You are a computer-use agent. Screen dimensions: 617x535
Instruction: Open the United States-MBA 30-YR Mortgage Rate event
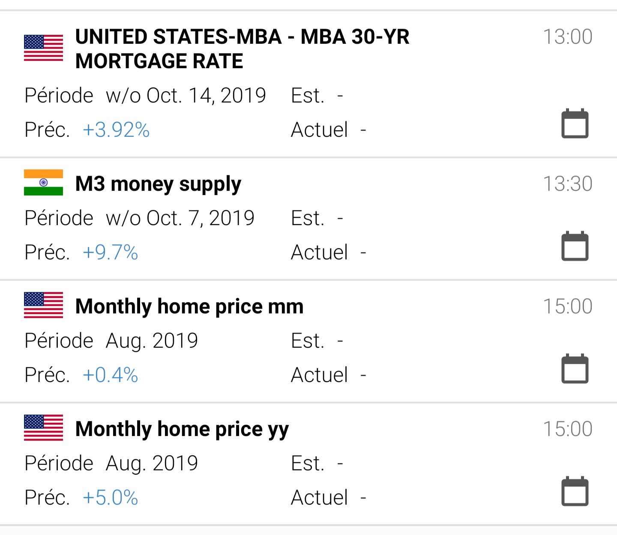coord(242,49)
